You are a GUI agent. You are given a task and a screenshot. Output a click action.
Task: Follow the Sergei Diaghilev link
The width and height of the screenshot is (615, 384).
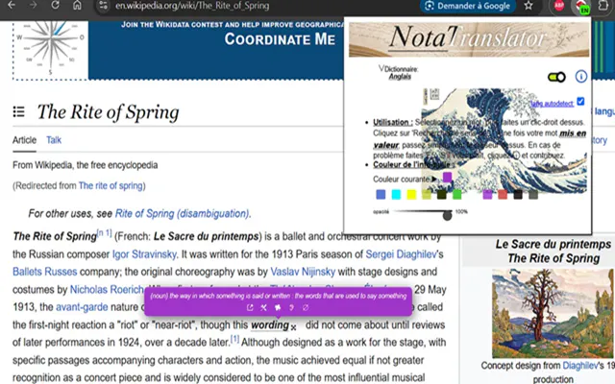click(x=401, y=254)
